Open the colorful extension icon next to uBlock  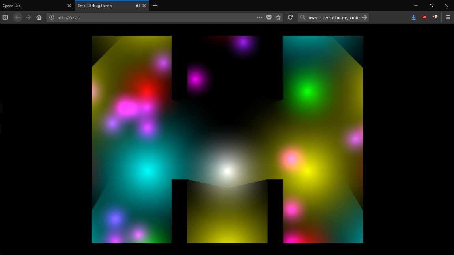pos(435,17)
